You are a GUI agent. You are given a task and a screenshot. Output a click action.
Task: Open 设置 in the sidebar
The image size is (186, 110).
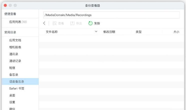point(12,102)
